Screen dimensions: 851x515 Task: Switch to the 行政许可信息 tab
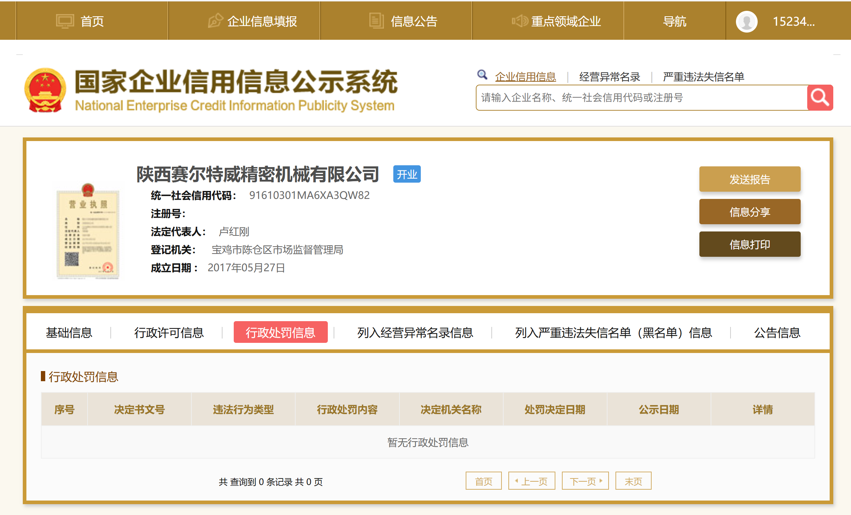tap(169, 332)
